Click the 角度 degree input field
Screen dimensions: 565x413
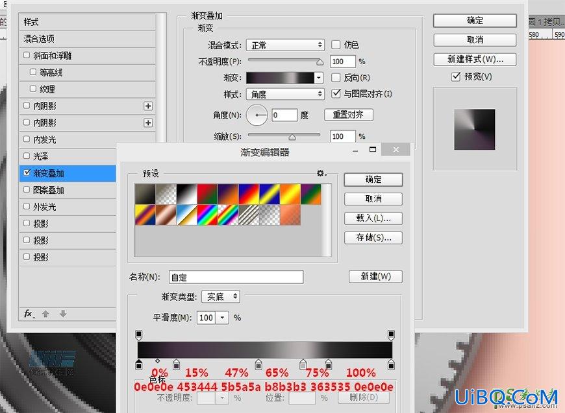click(284, 115)
